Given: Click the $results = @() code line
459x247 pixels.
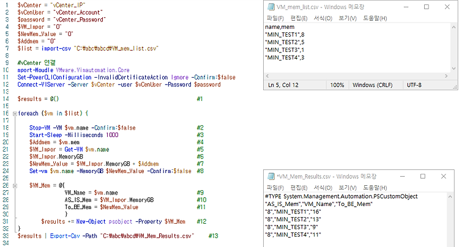Looking at the screenshot, I should tap(39, 99).
